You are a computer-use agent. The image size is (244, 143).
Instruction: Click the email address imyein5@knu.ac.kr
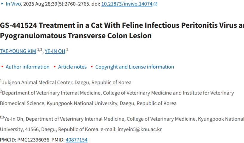pyautogui.click(x=140, y=130)
